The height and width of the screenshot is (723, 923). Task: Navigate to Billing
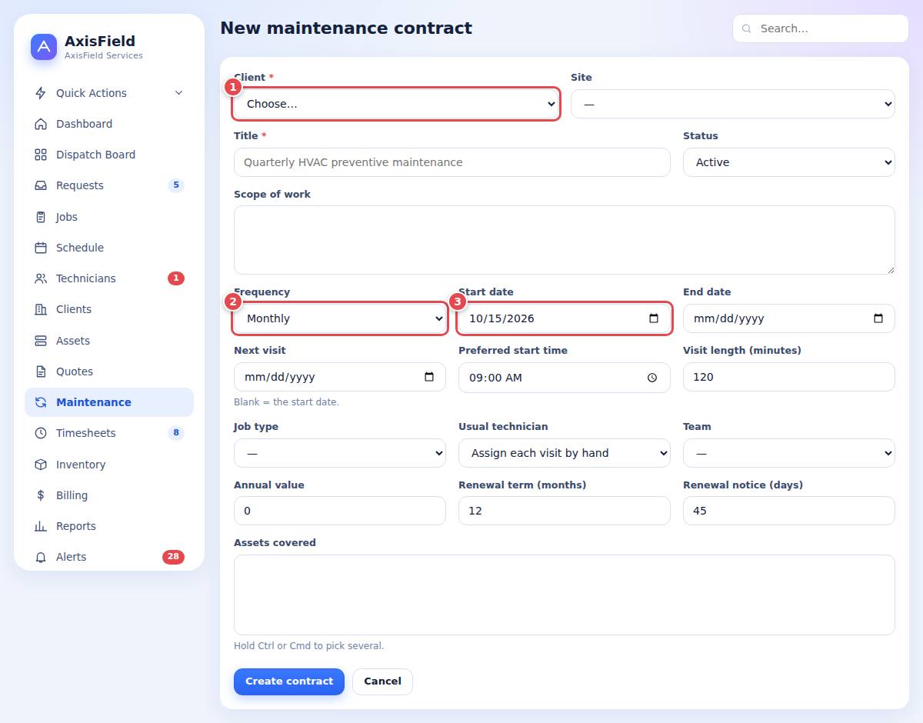[109, 495]
